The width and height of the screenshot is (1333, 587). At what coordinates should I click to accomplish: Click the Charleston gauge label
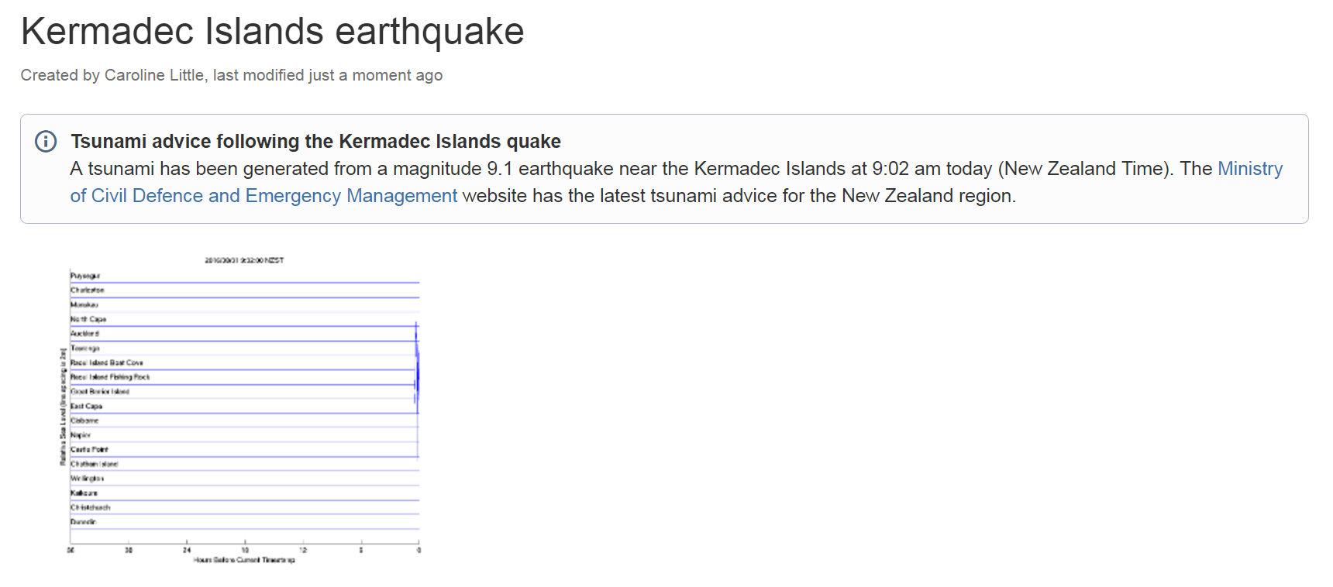click(88, 290)
